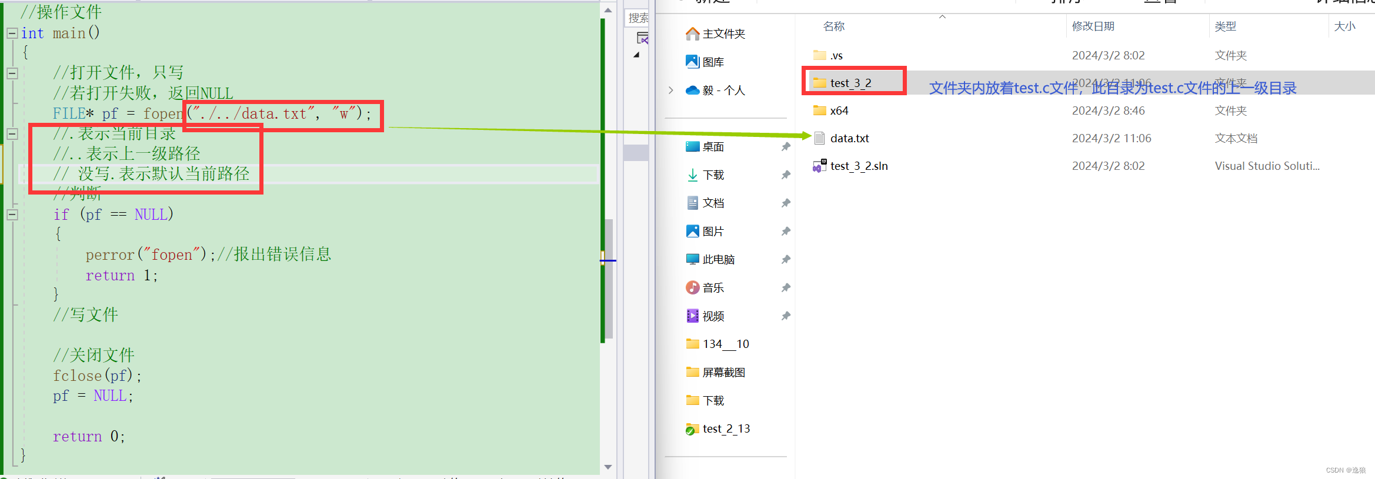The image size is (1375, 479).
Task: Click the scroll down arrow of code editor
Action: (x=608, y=467)
